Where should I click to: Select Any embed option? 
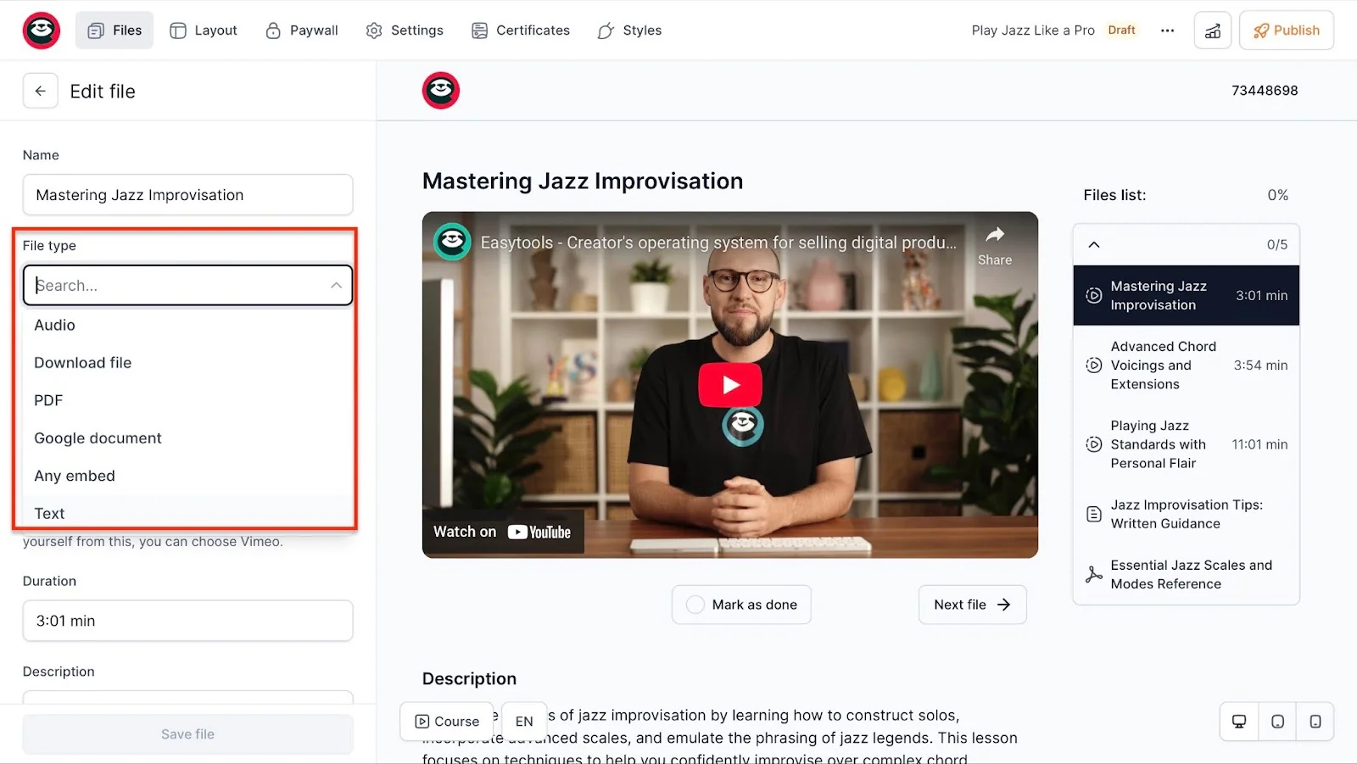[187, 476]
